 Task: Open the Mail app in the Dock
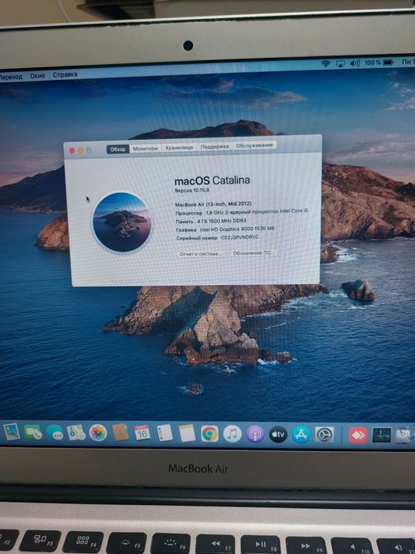[x=12, y=431]
